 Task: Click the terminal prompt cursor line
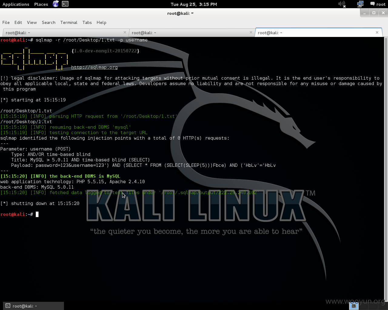pyautogui.click(x=19, y=214)
